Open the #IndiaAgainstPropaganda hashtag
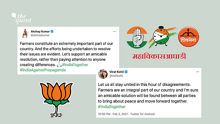This screenshot has width=220, height=124. pyautogui.click(x=43, y=70)
